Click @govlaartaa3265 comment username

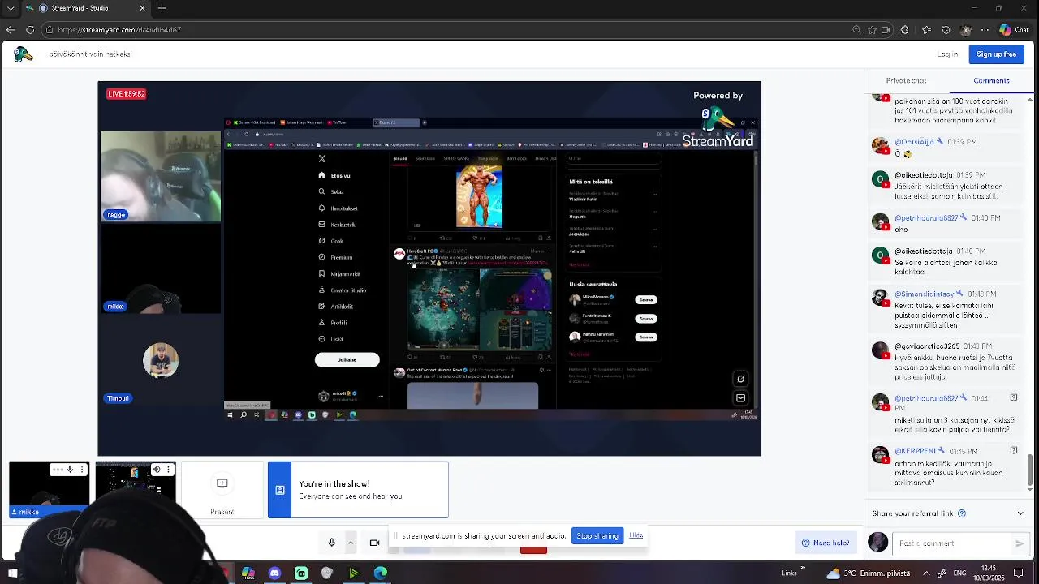click(x=928, y=346)
